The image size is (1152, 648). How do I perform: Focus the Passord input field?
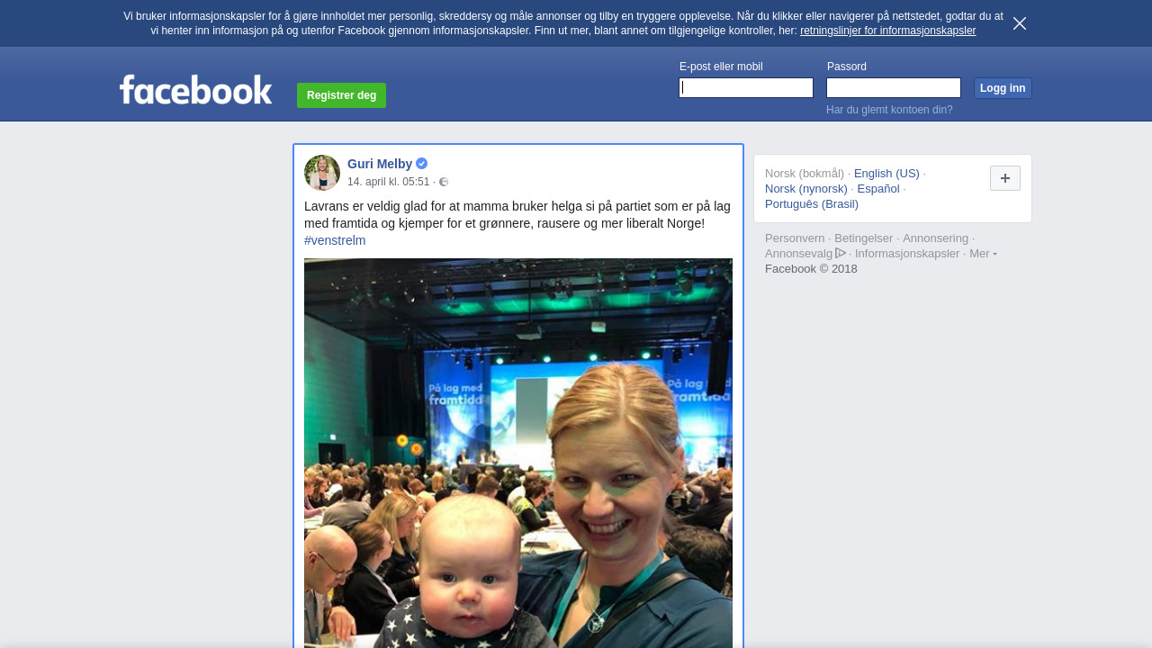[x=894, y=87]
